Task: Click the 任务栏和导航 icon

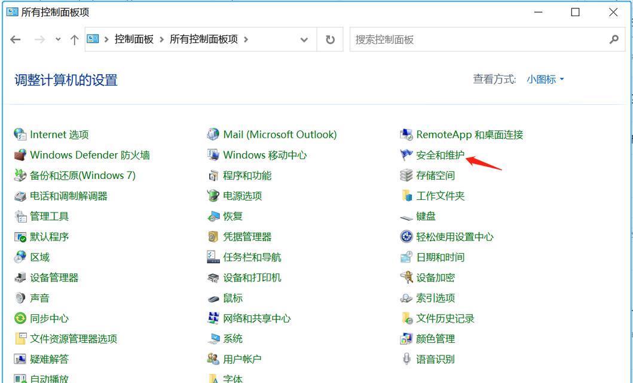Action: pyautogui.click(x=213, y=257)
